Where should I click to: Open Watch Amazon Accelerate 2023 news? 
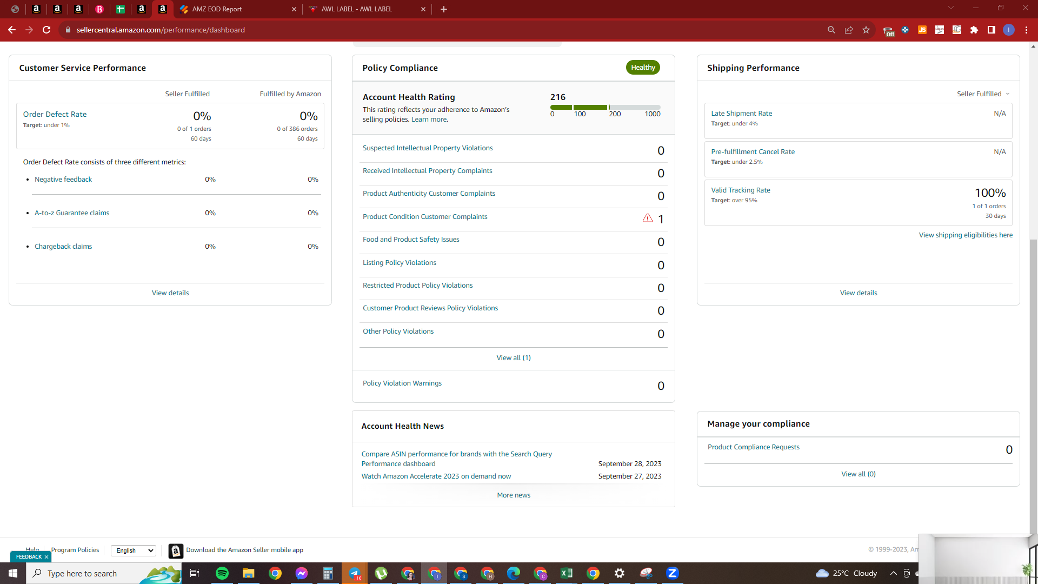click(436, 476)
